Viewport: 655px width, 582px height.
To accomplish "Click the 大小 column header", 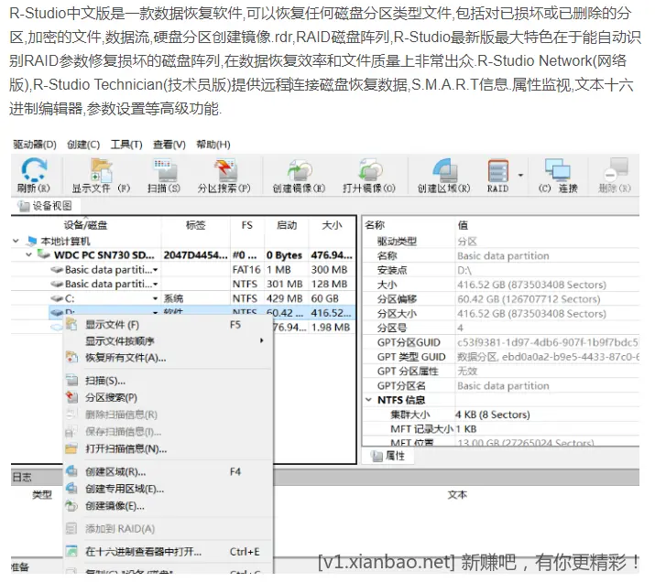I will (333, 225).
